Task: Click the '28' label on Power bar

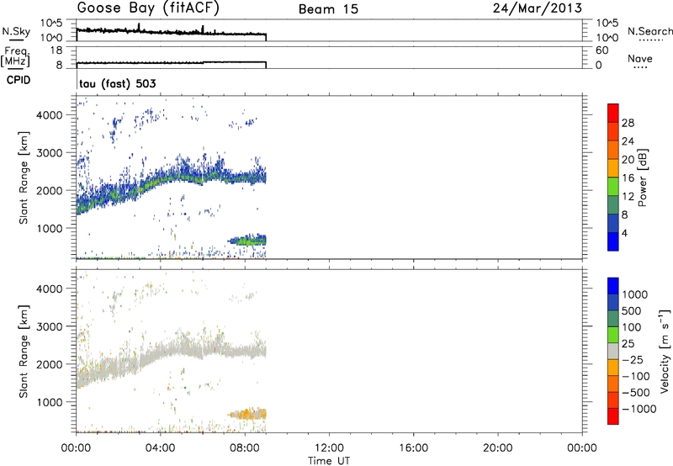Action: click(628, 123)
